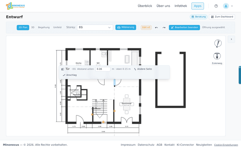Open the Überblick menu item
Viewport: 241px width, 150px height.
(x=145, y=6)
